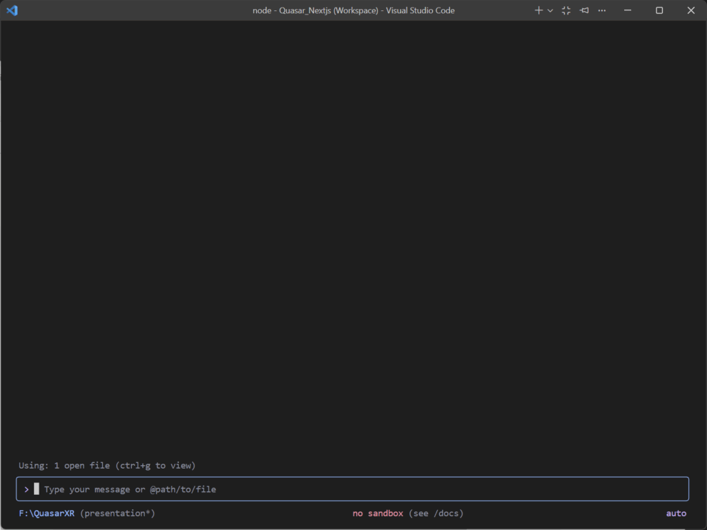Minimize the Visual Studio Code window
707x530 pixels.
pyautogui.click(x=628, y=10)
